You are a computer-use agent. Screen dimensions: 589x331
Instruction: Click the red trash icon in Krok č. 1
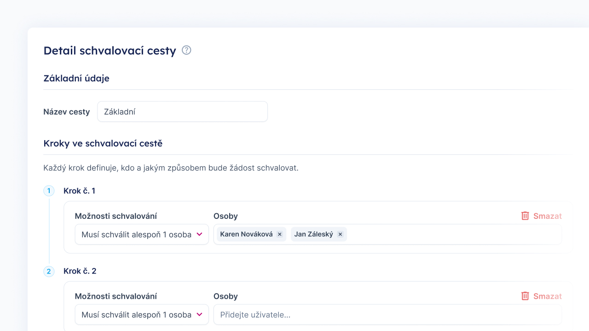tap(525, 216)
